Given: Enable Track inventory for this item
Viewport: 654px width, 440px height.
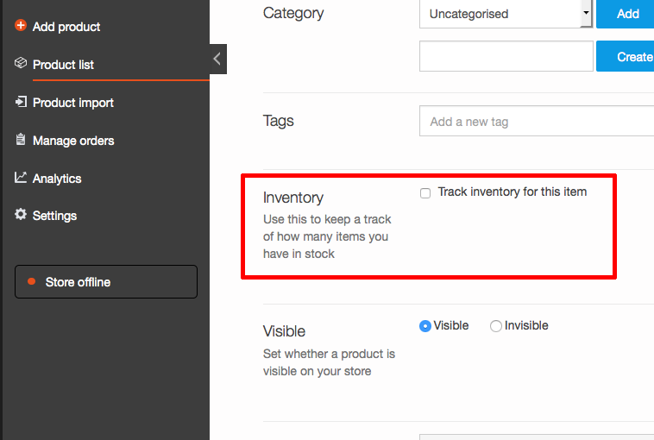Looking at the screenshot, I should click(425, 193).
